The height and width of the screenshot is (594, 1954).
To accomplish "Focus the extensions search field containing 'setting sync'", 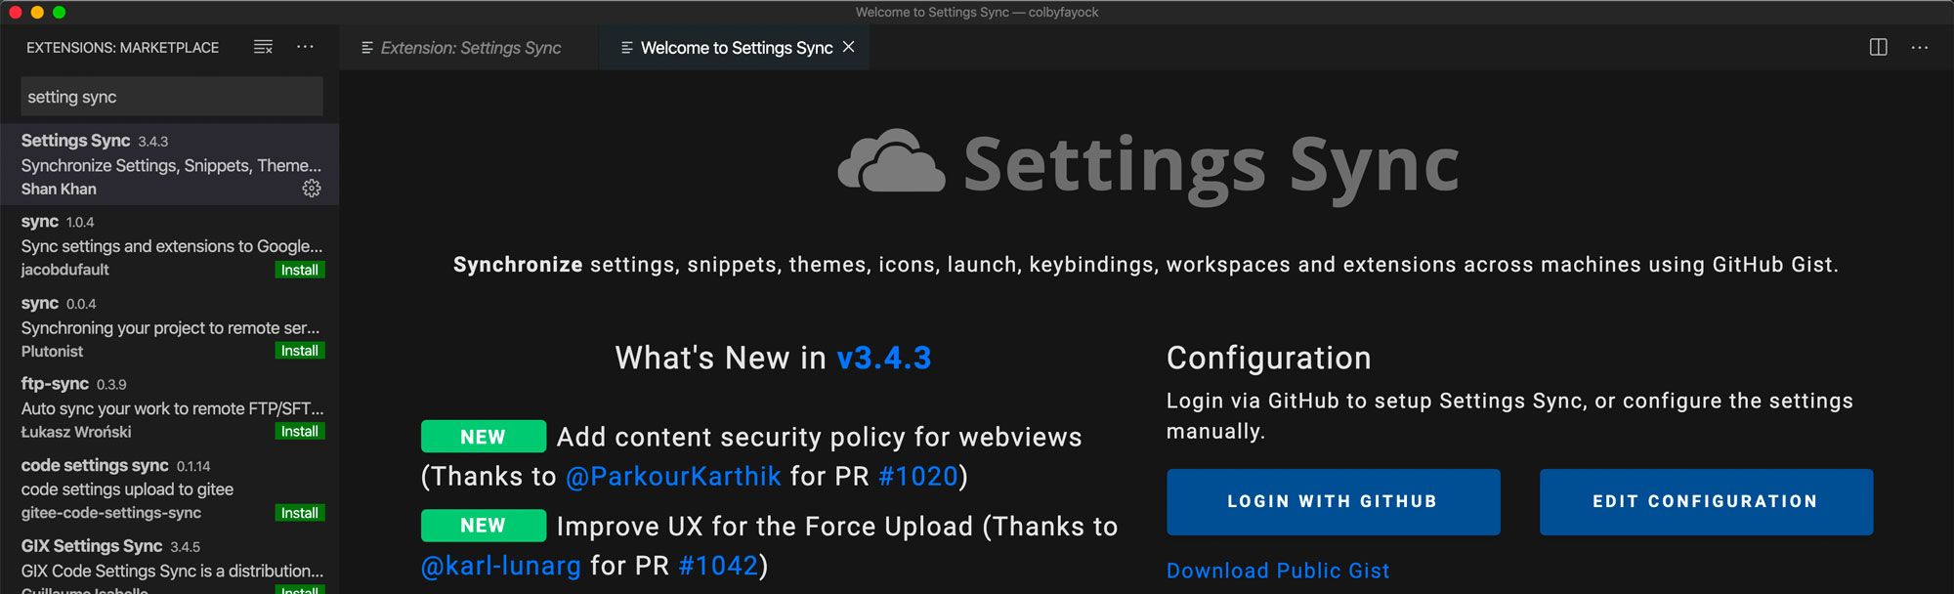I will [171, 97].
